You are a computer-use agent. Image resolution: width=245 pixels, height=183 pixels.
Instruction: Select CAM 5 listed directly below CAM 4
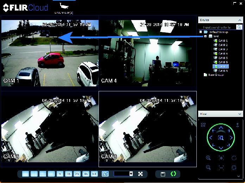221,58
